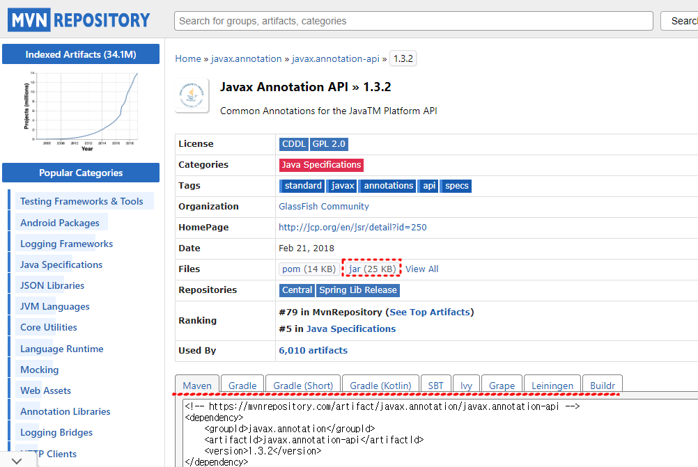The image size is (698, 467).
Task: Switch to the Gradle (Short) tab
Action: coord(303,385)
